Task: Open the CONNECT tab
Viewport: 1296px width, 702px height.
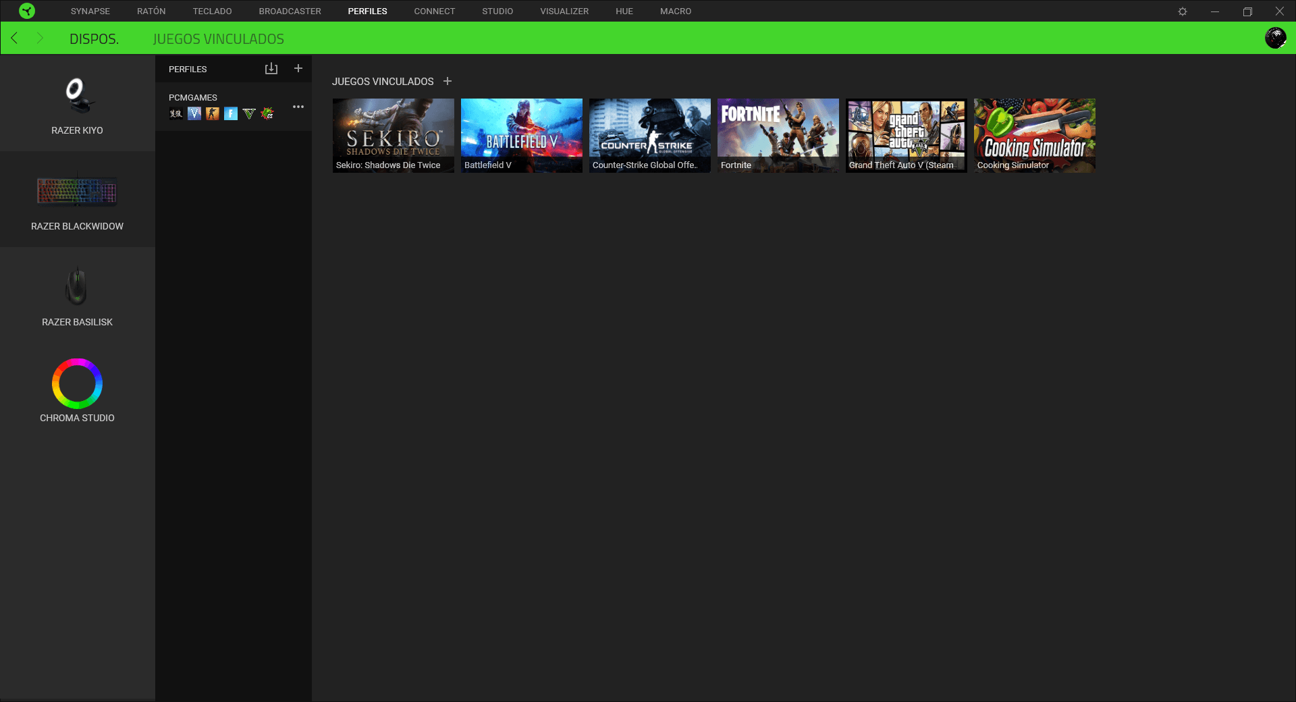Action: 435,11
